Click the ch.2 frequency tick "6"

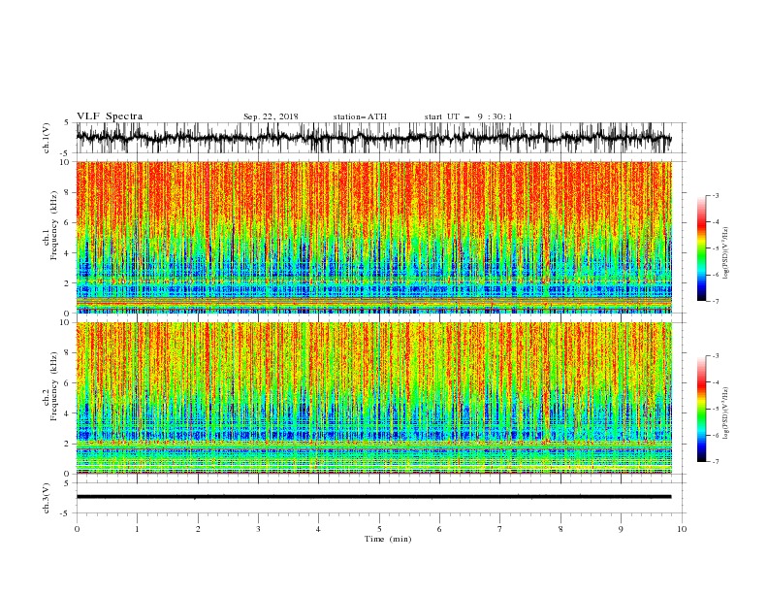(x=67, y=383)
